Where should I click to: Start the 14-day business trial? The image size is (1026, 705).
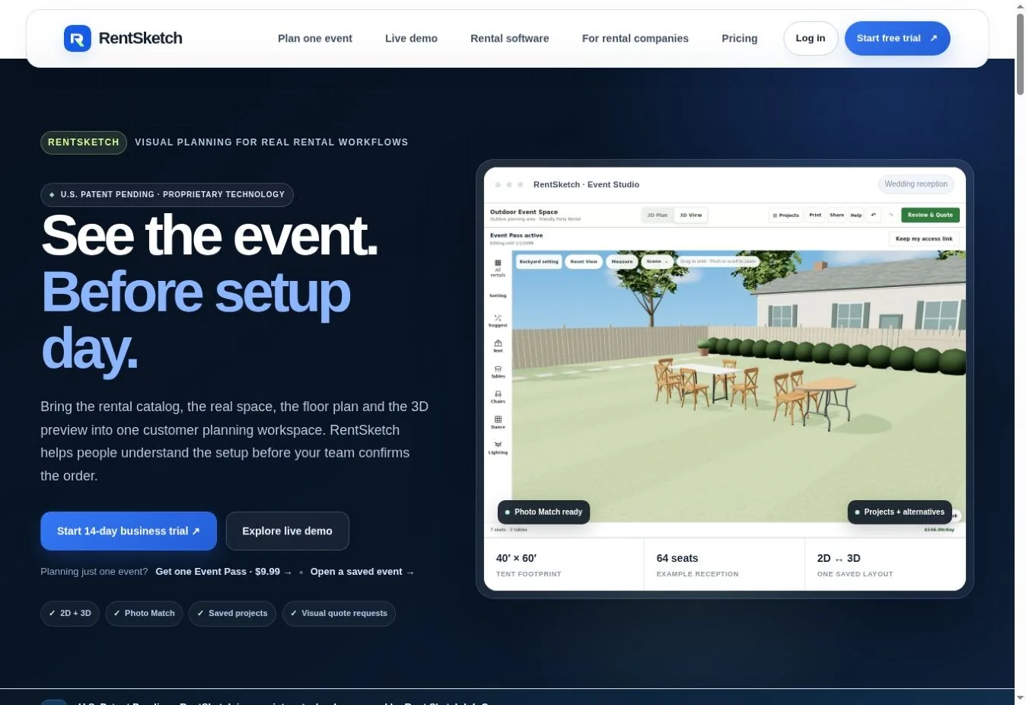[x=129, y=531]
